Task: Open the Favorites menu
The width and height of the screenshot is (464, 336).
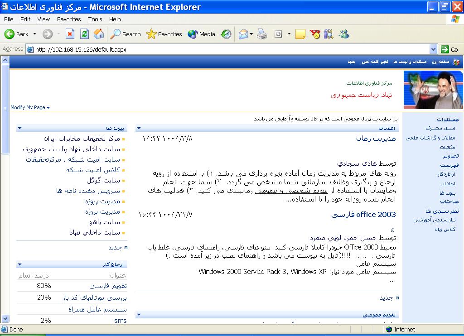Action: (69, 19)
